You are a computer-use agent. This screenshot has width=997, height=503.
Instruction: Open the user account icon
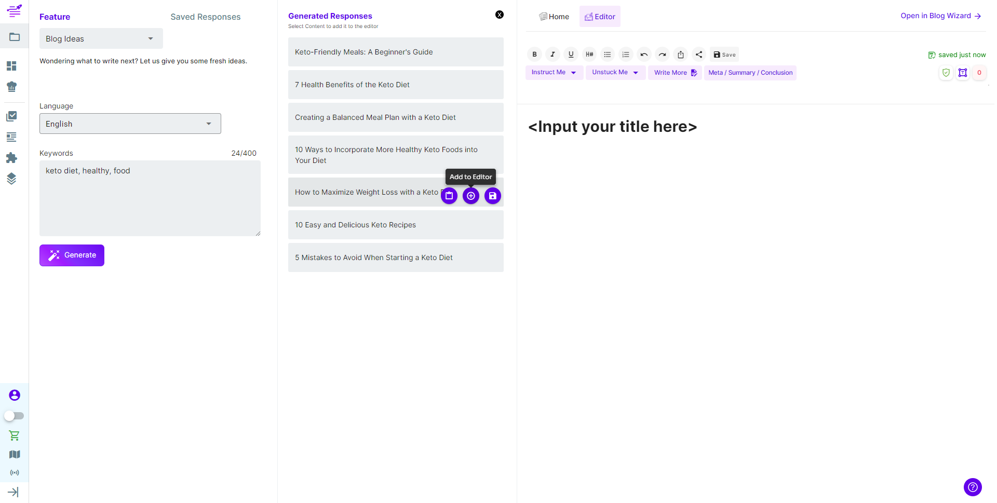click(x=15, y=396)
